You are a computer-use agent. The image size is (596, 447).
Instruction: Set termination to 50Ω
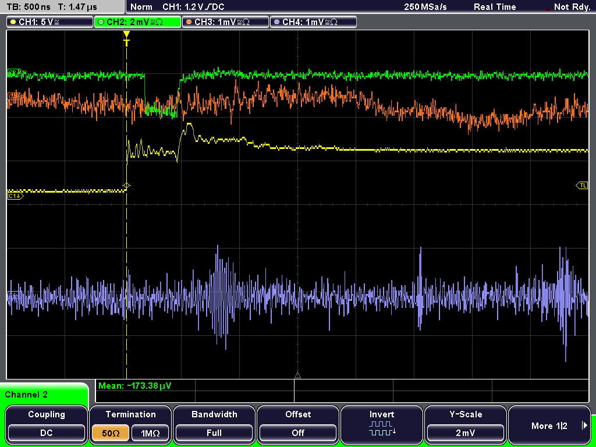pyautogui.click(x=111, y=433)
